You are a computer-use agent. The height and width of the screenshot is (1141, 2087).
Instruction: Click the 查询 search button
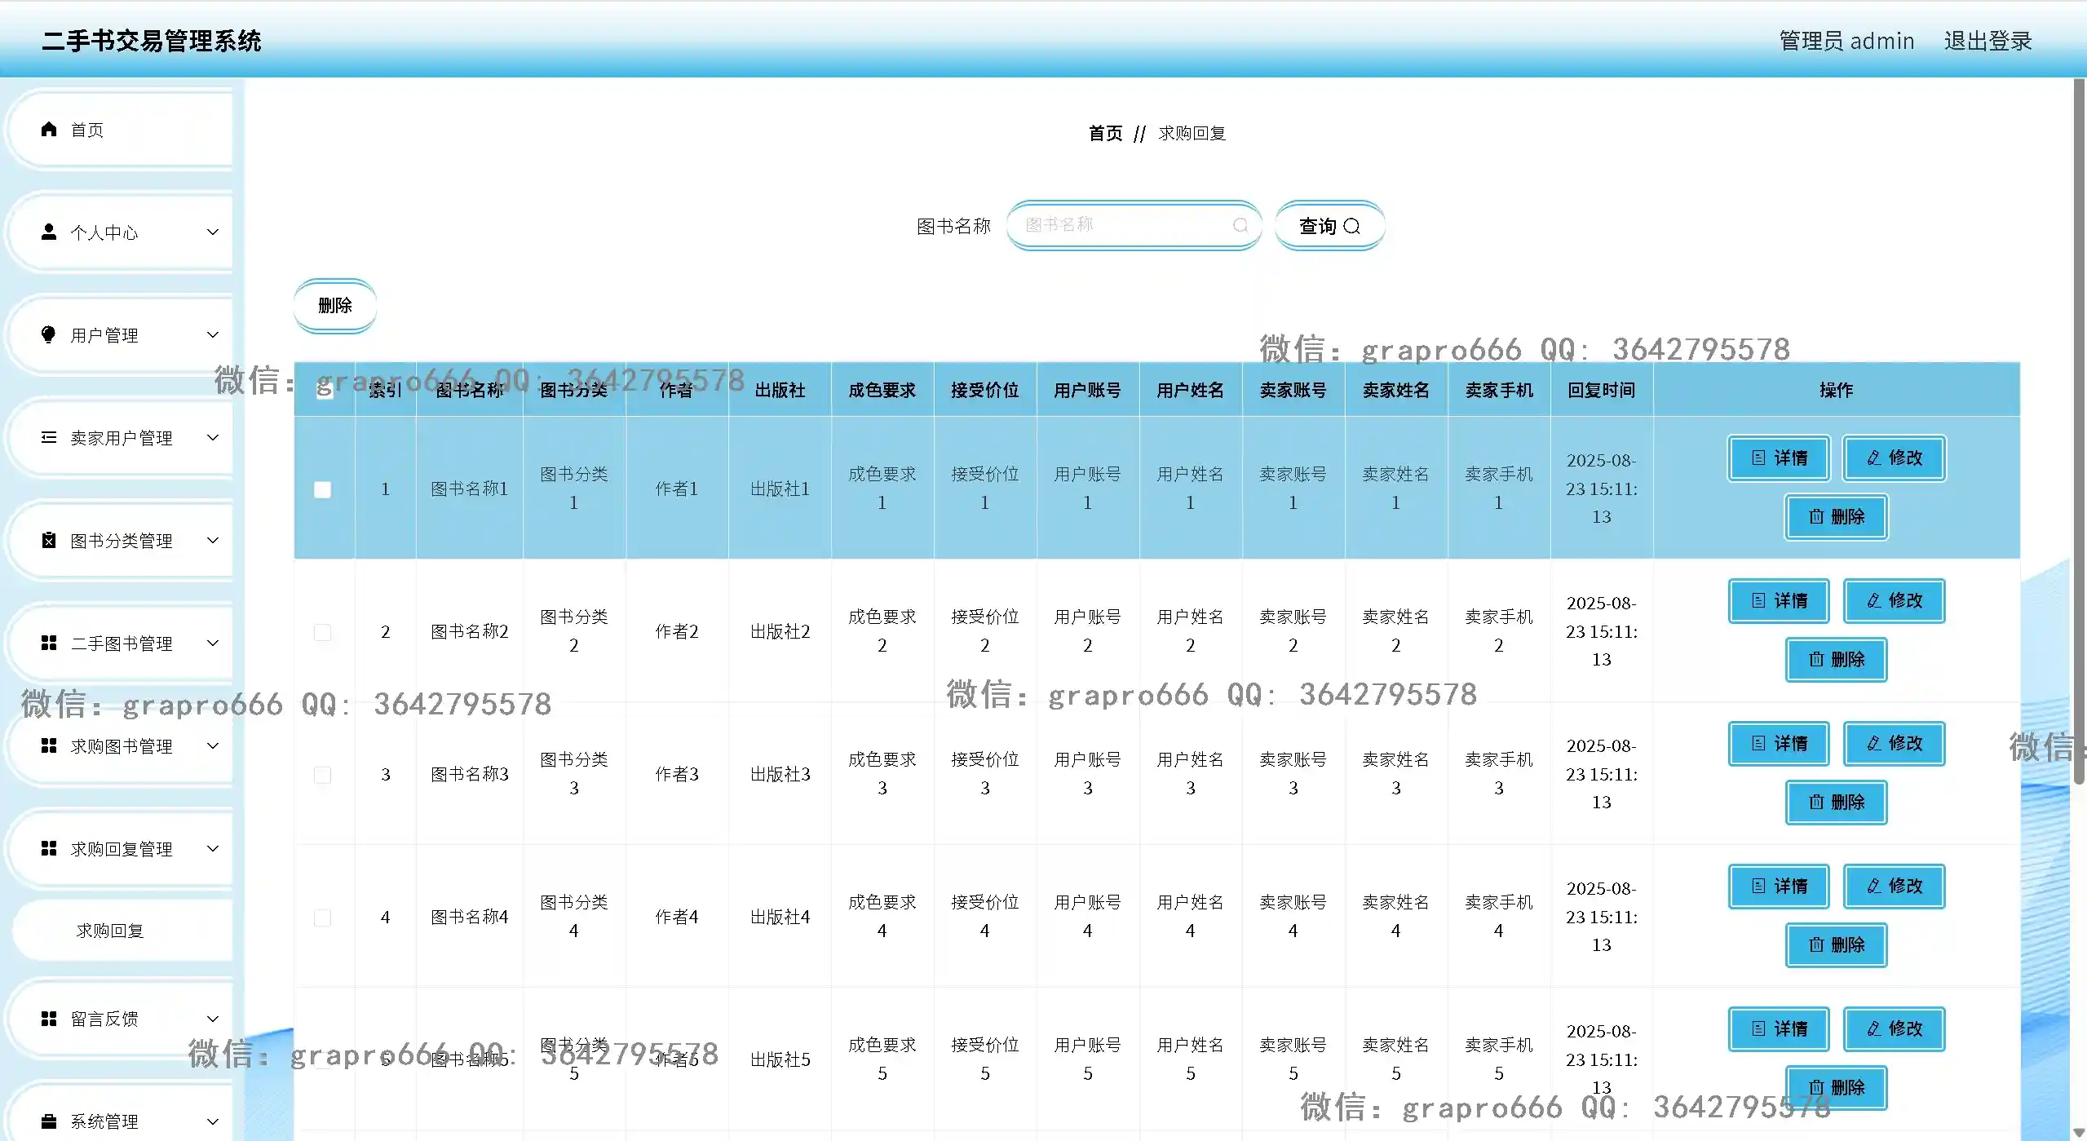1329,226
